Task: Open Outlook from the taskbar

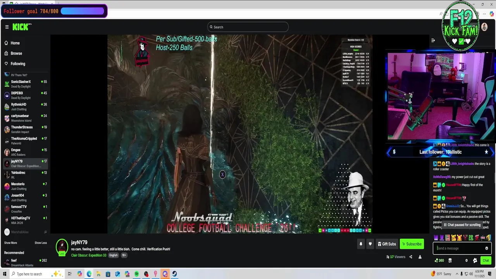Action: pyautogui.click(x=117, y=274)
